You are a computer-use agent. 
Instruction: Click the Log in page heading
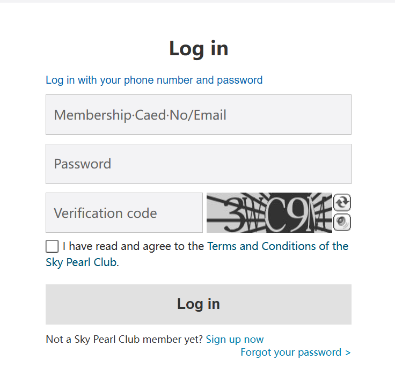tap(199, 49)
